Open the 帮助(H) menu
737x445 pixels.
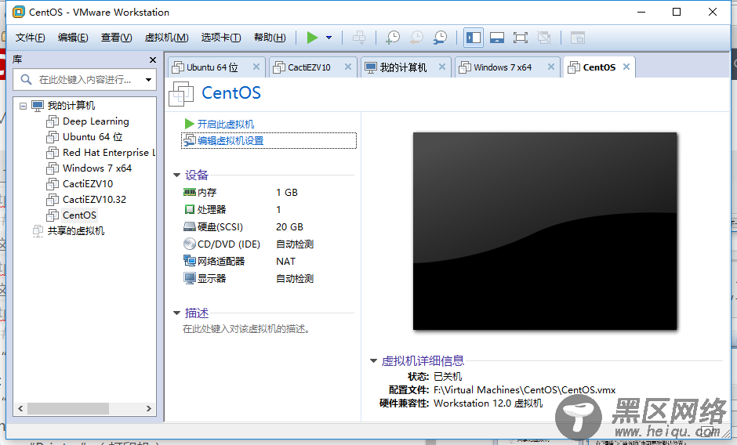(270, 38)
